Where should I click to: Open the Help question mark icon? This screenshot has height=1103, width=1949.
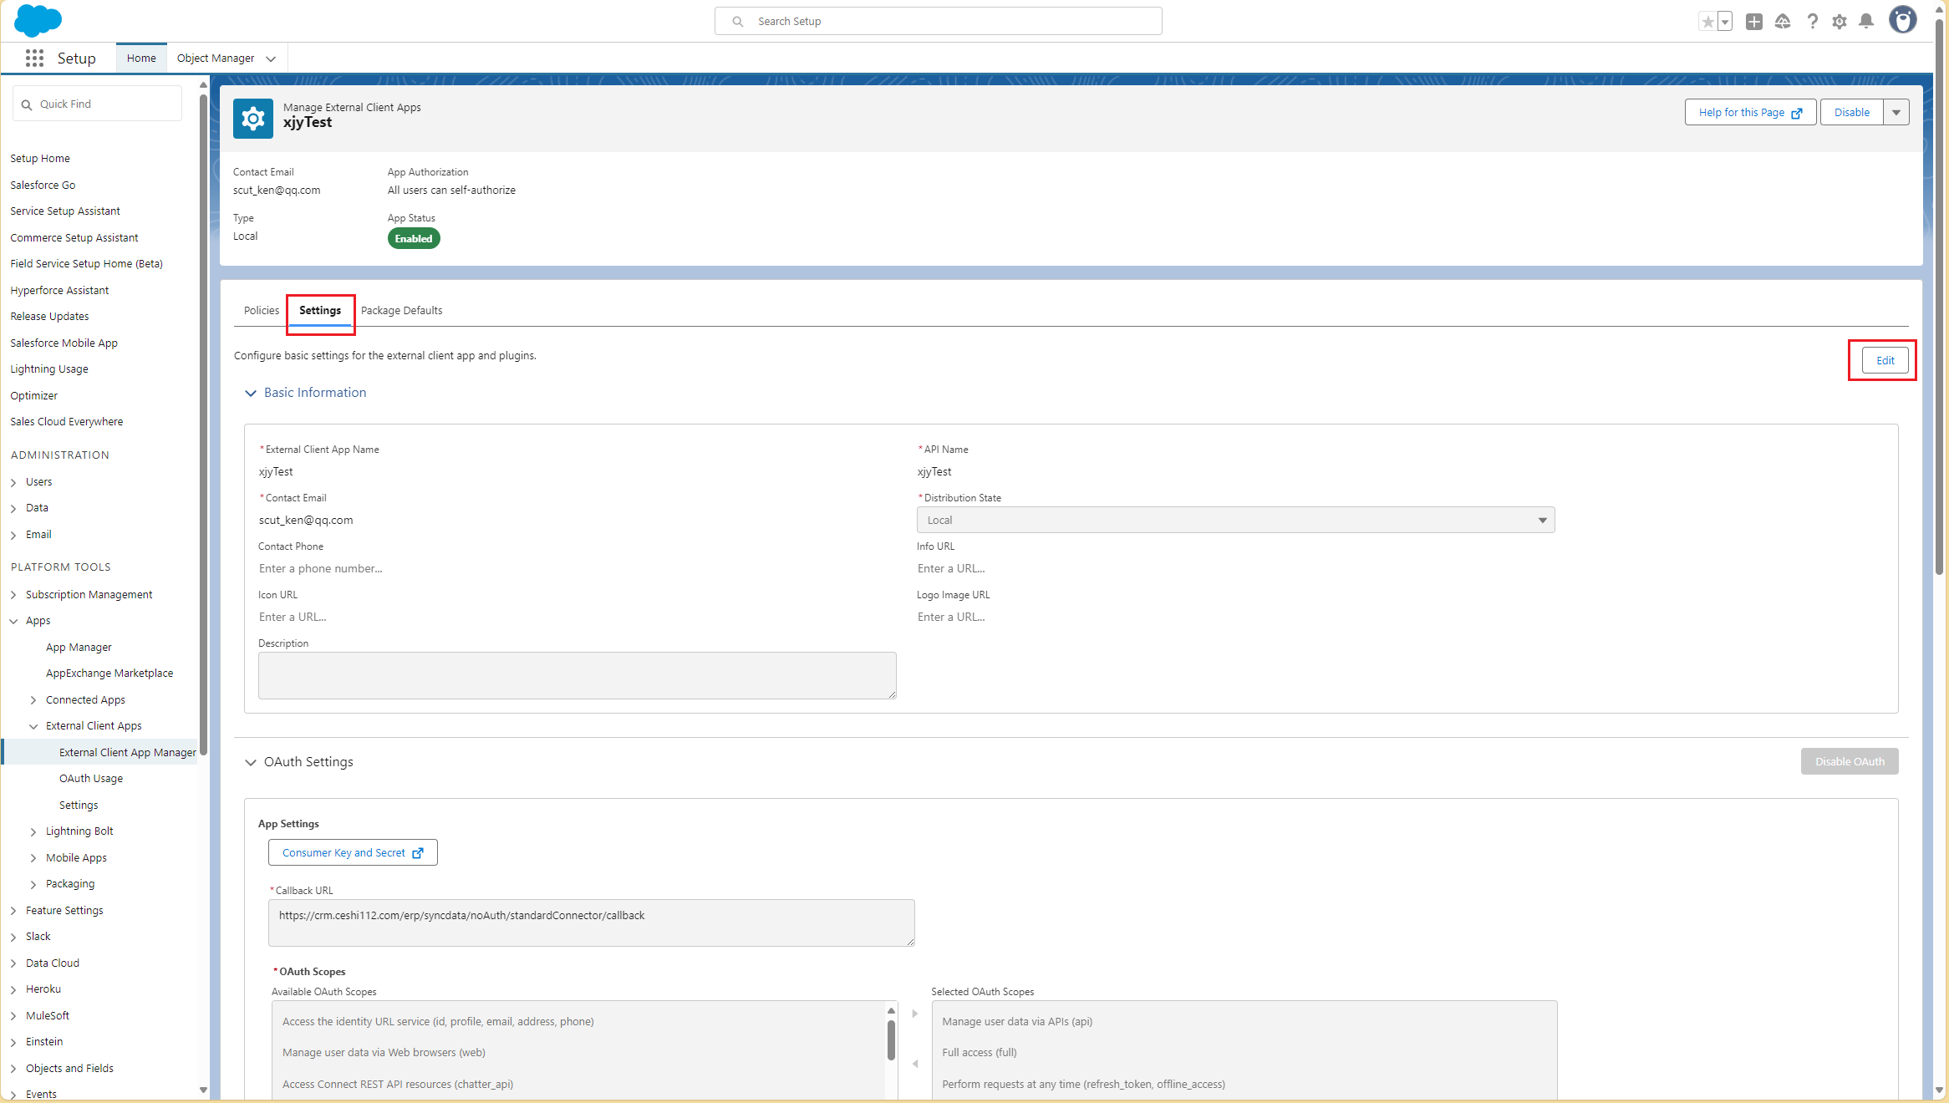coord(1812,22)
